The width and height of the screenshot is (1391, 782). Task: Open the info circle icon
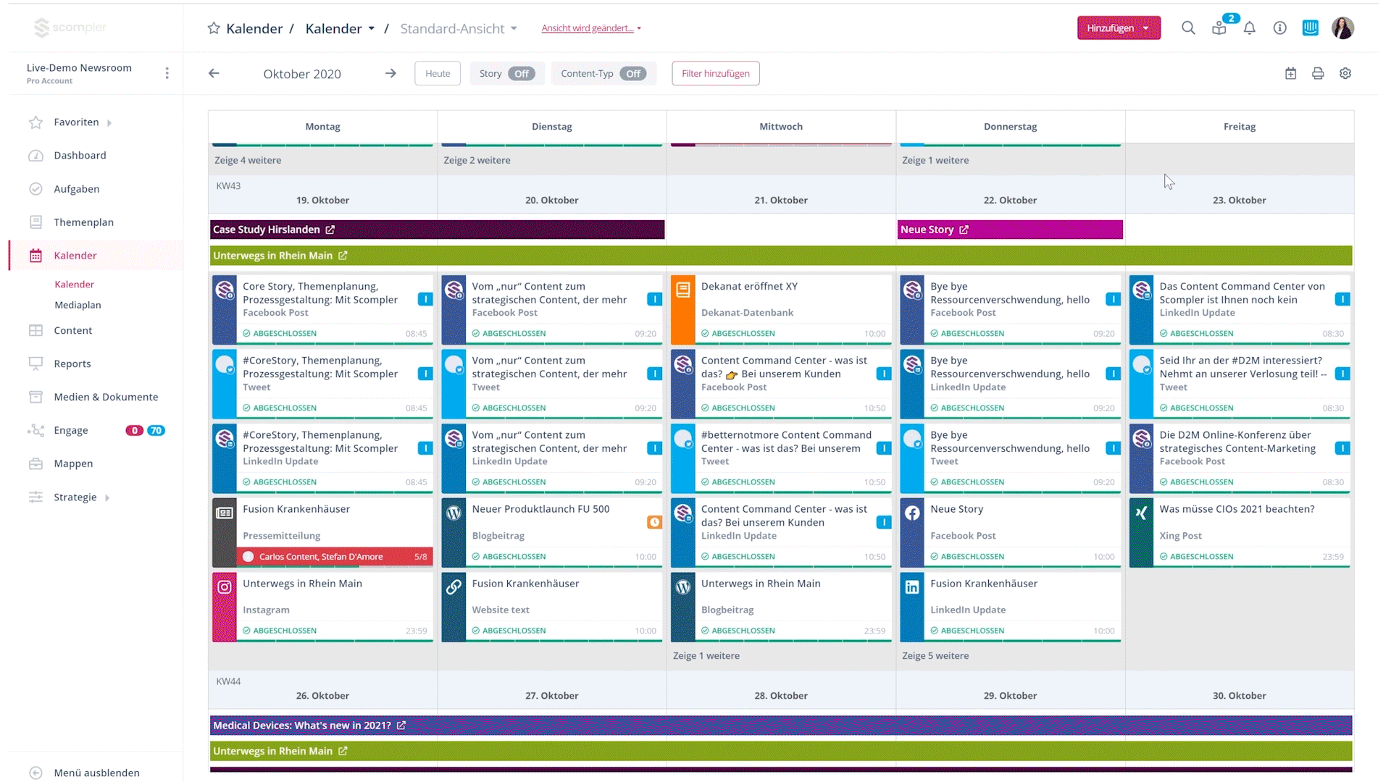click(x=1280, y=28)
